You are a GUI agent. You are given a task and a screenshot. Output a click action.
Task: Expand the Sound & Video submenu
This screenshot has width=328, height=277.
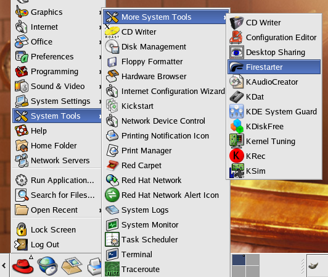click(57, 86)
